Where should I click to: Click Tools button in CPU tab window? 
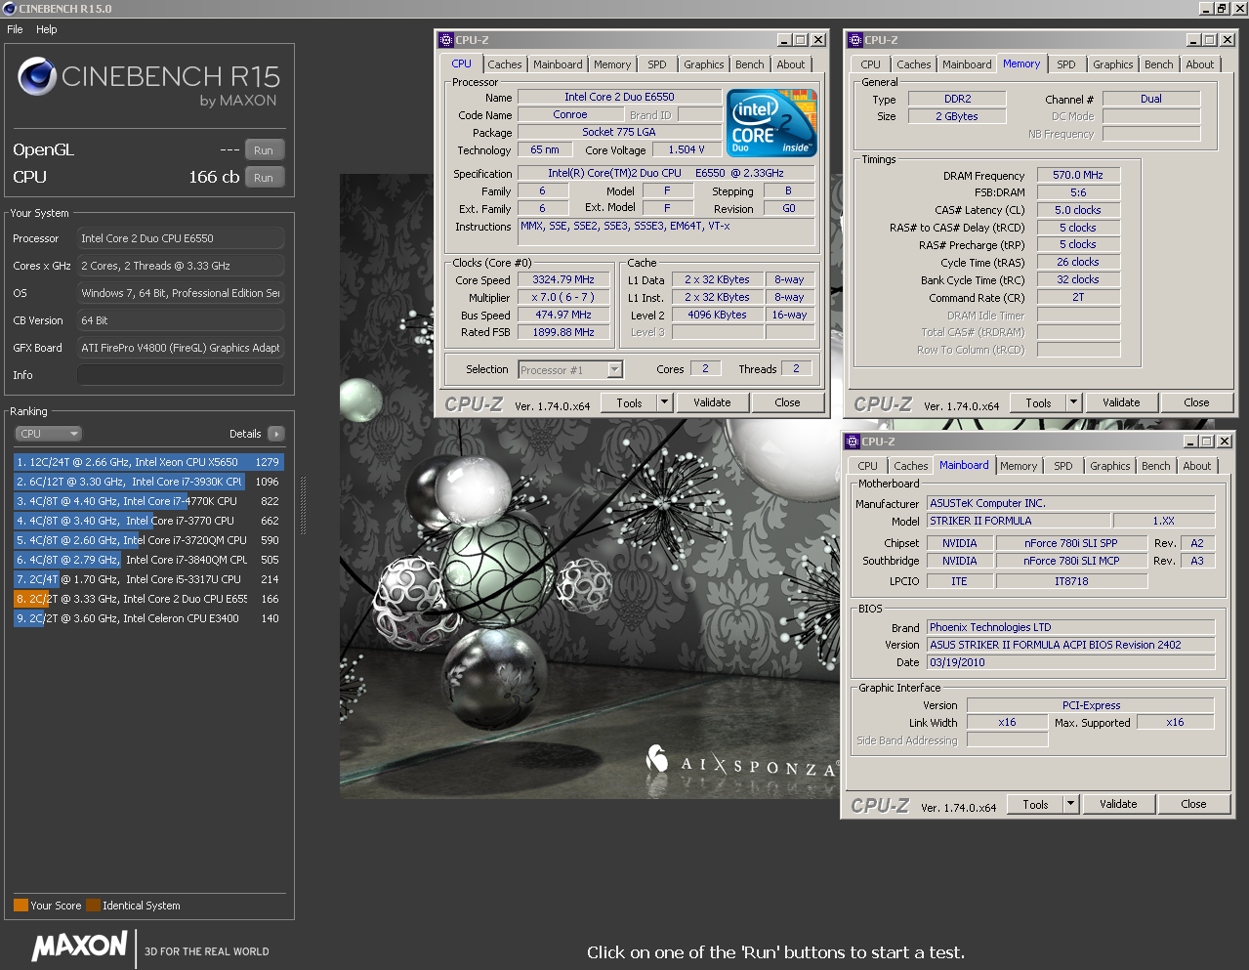pos(629,402)
